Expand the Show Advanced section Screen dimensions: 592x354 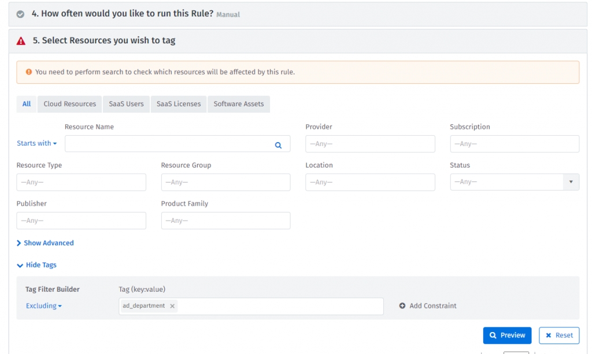point(45,243)
